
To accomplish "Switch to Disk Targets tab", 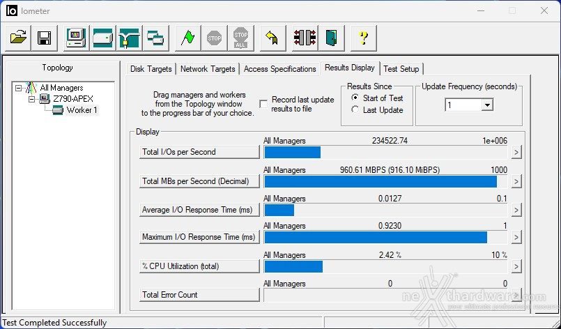I will tap(151, 69).
